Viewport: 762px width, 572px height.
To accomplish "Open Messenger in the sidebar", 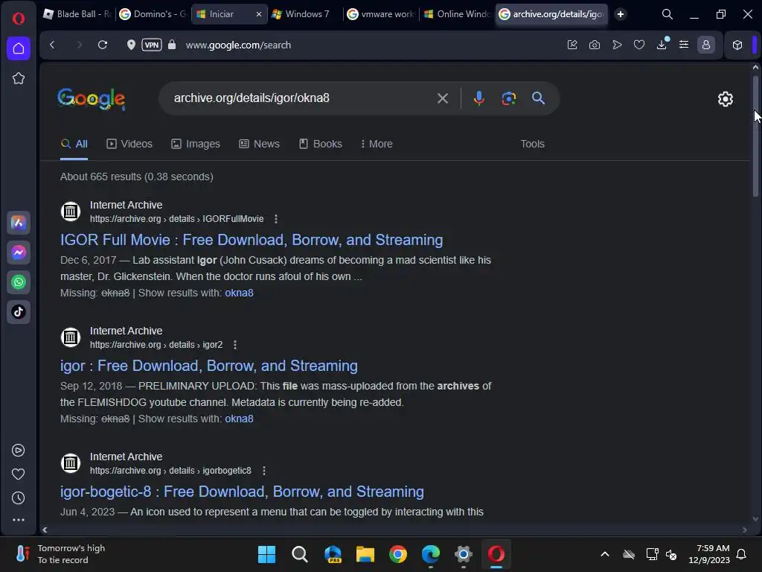I will click(x=19, y=252).
